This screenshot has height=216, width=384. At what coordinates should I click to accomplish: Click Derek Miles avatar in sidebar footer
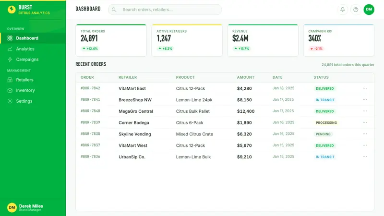[12, 207]
